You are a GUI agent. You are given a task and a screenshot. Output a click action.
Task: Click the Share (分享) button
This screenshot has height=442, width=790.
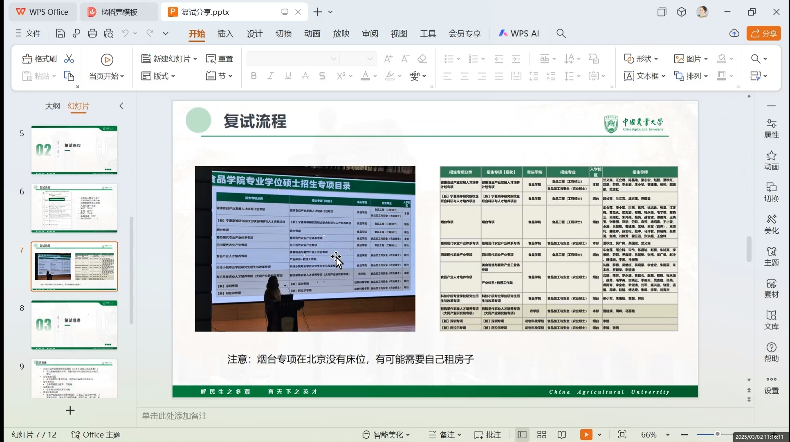pos(763,34)
